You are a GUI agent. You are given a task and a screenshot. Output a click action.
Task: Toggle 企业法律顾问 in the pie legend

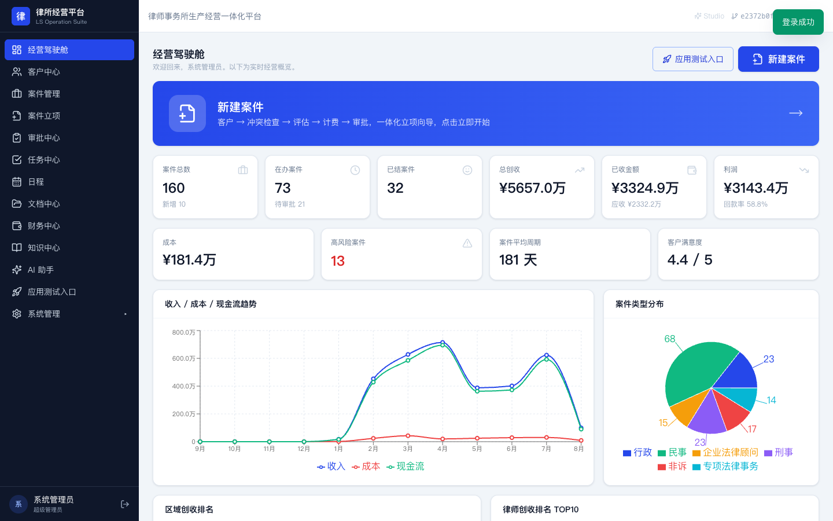725,453
